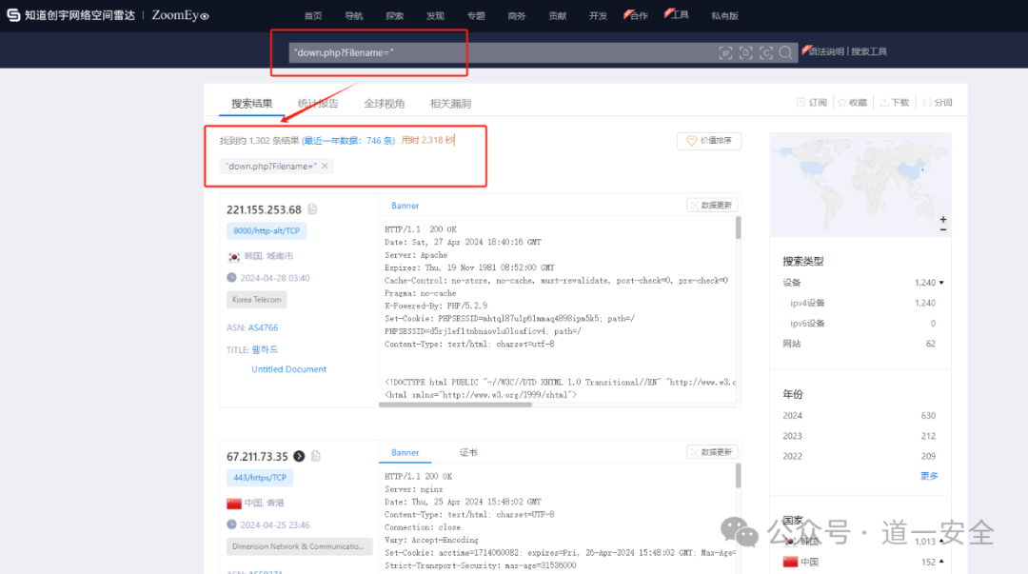The height and width of the screenshot is (574, 1028).
Task: Click 下载 (download) in the results toolbar
Action: (894, 103)
